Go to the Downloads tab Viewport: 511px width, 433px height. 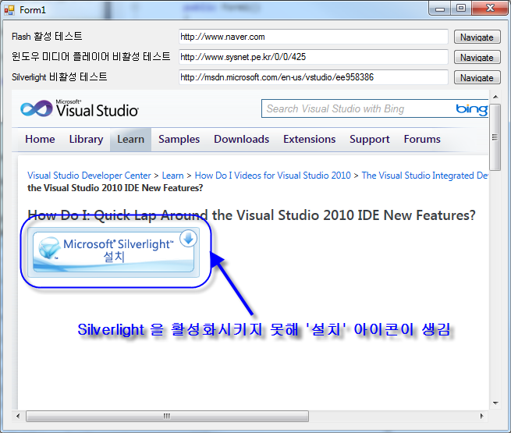click(241, 139)
